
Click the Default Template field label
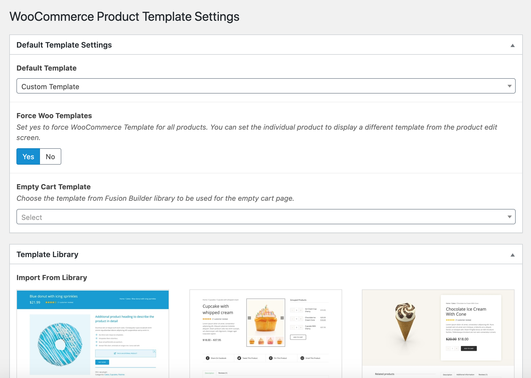[x=47, y=68]
